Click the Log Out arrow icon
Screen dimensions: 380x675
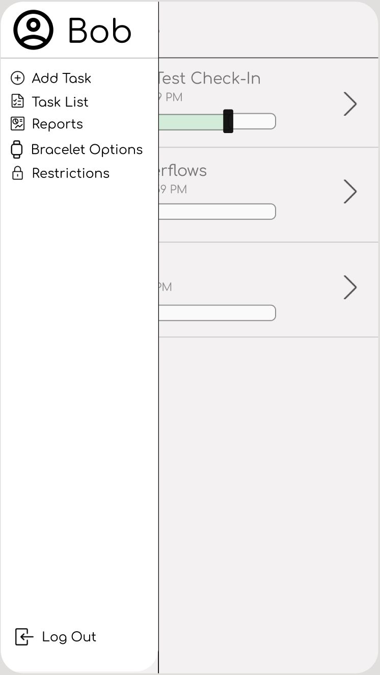pyautogui.click(x=24, y=637)
